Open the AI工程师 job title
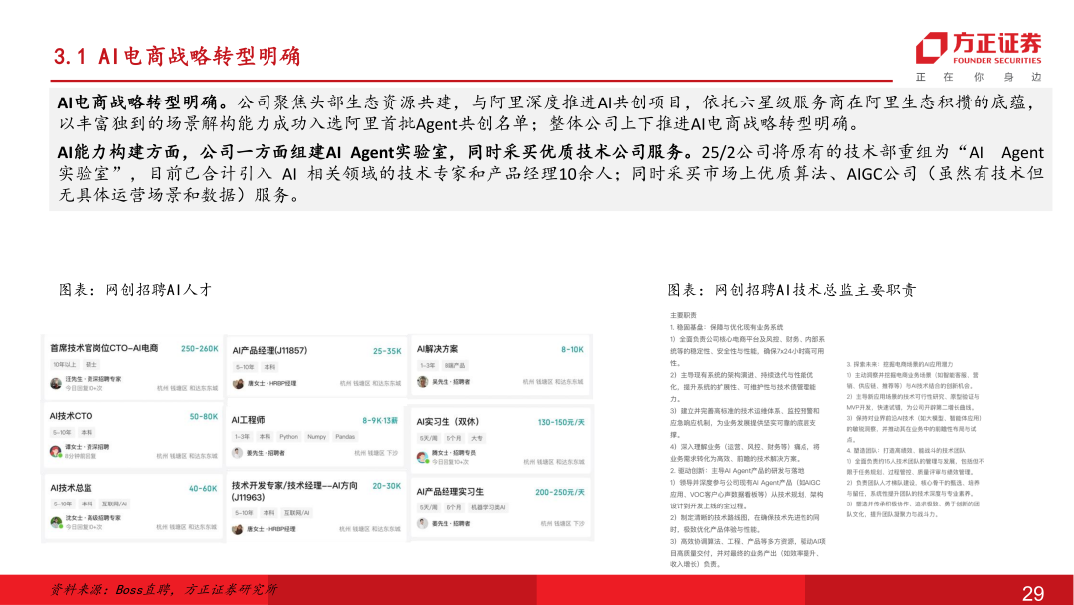 (248, 420)
